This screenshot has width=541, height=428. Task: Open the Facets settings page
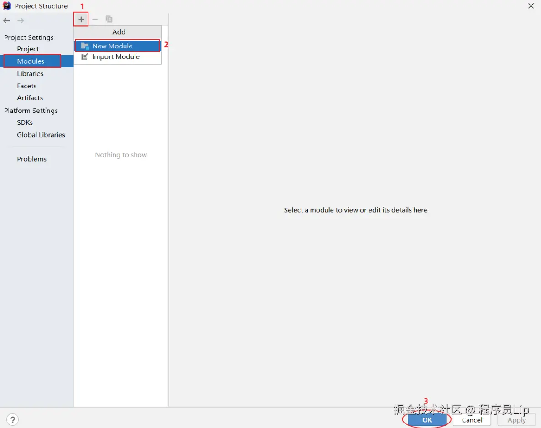26,86
